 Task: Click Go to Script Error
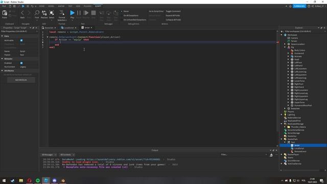coord(156,11)
